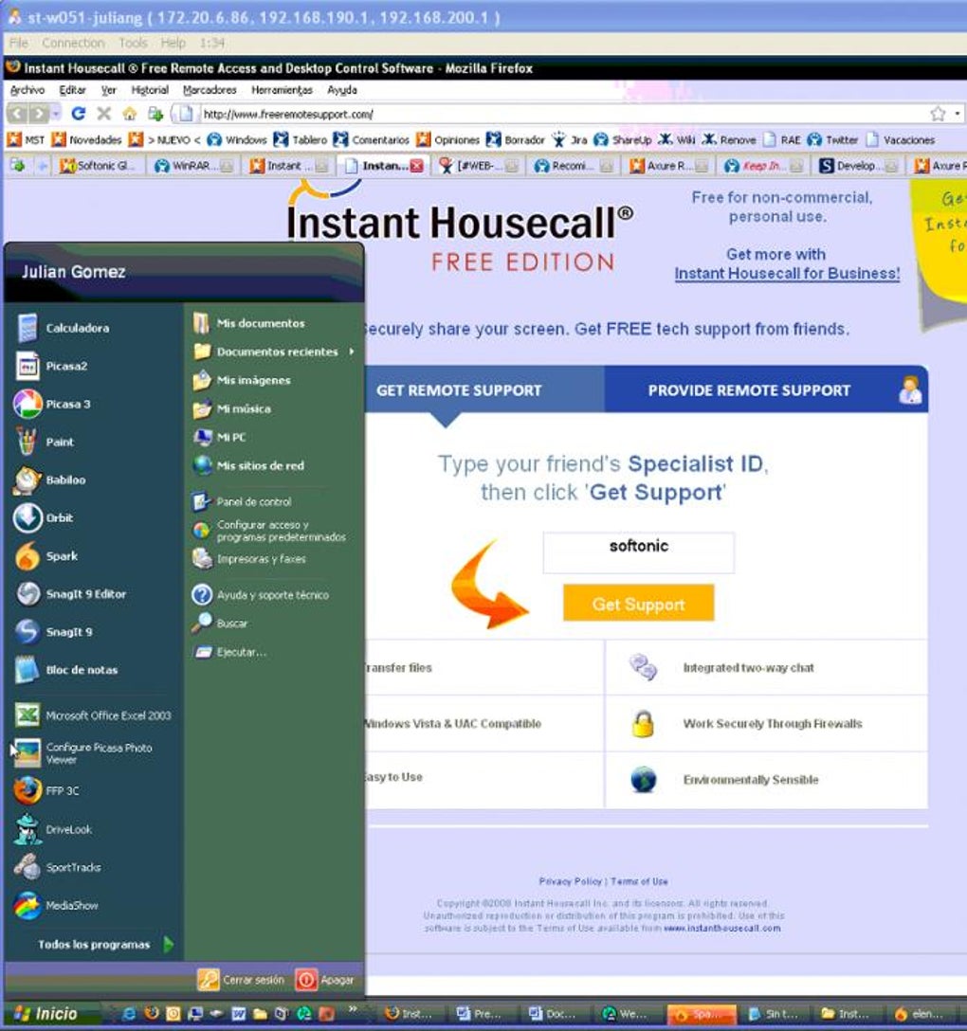
Task: Click the Inicio Start button
Action: [x=46, y=1013]
